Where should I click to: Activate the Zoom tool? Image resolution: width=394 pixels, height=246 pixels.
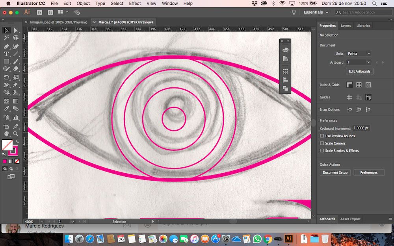pos(16,134)
